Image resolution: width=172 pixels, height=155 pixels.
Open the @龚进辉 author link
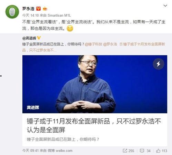[x=29, y=38]
